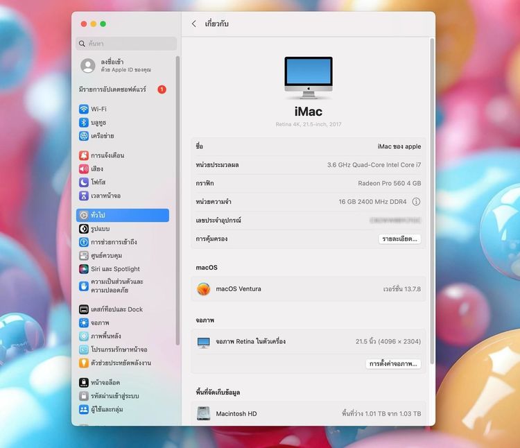This screenshot has width=520, height=448.
Task: Open Screen Time (เวลาหน้าจอ) hourglass icon
Action: tap(84, 196)
